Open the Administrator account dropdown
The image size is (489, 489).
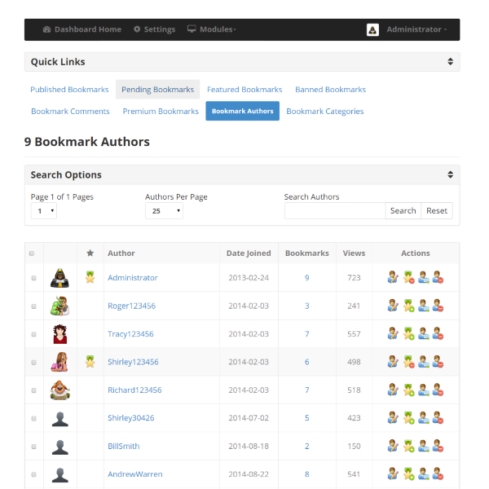tap(416, 29)
